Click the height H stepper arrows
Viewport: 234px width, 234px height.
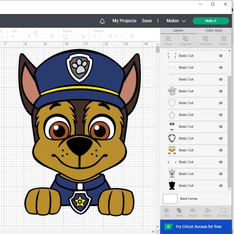pos(52,36)
